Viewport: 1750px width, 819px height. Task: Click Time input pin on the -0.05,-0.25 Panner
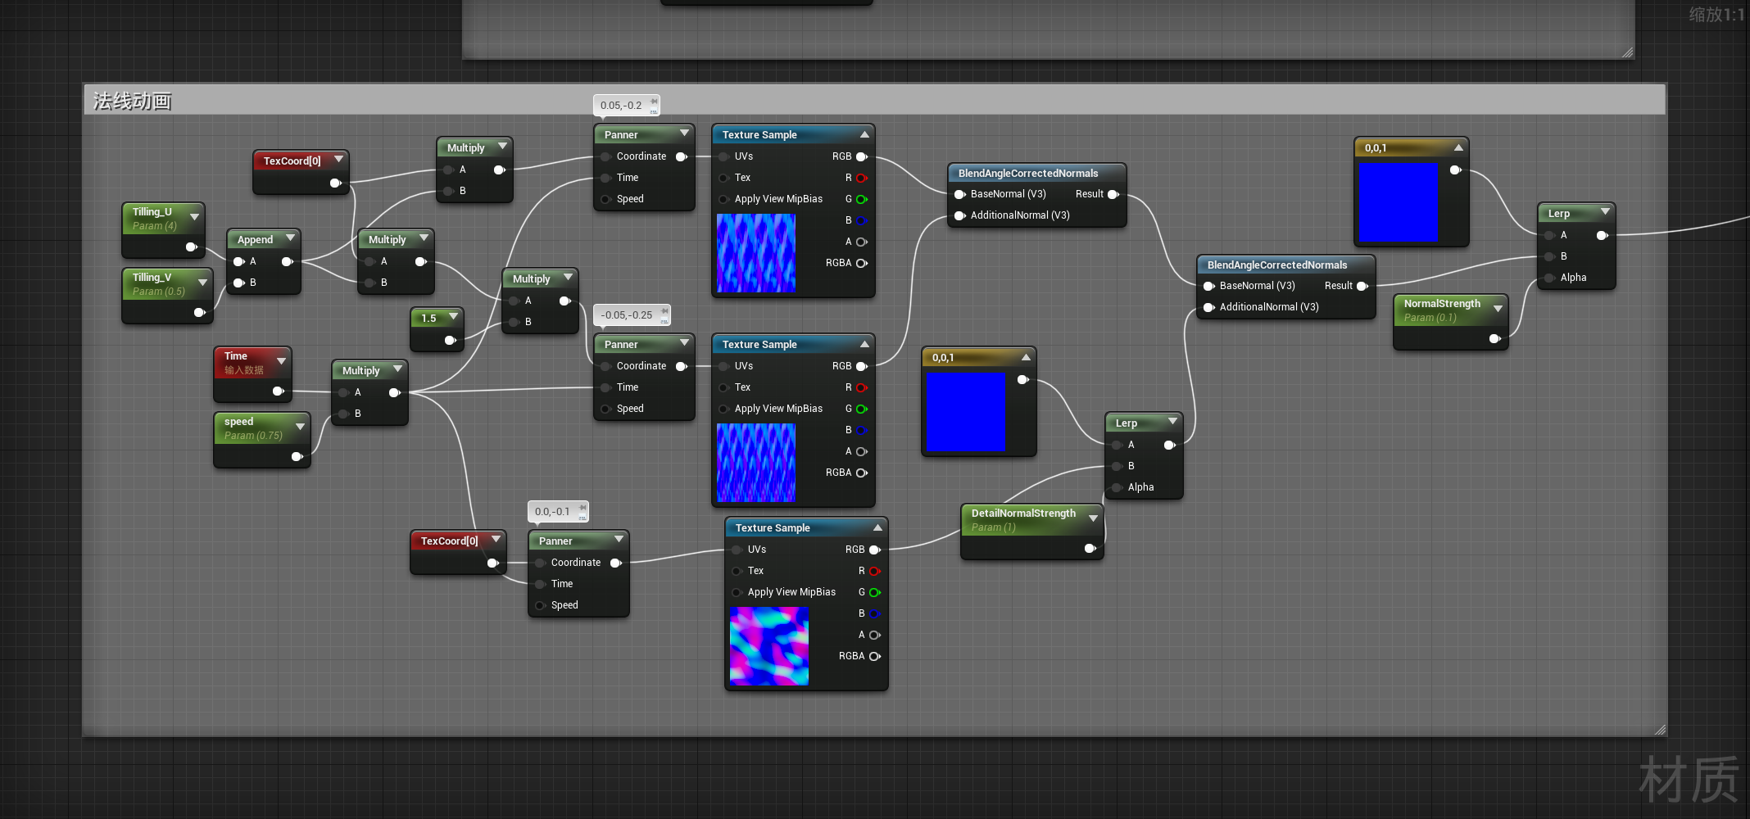click(606, 387)
